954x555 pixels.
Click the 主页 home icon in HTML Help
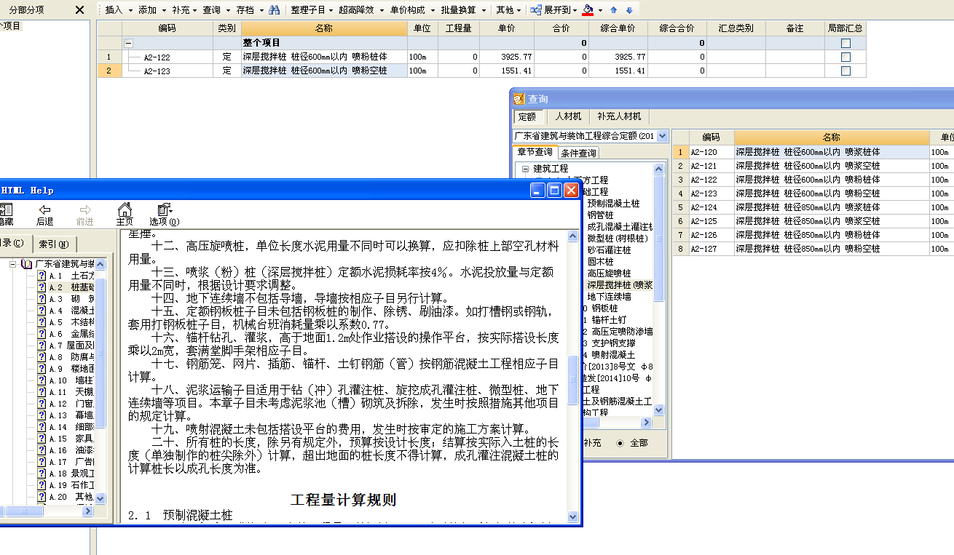point(125,209)
